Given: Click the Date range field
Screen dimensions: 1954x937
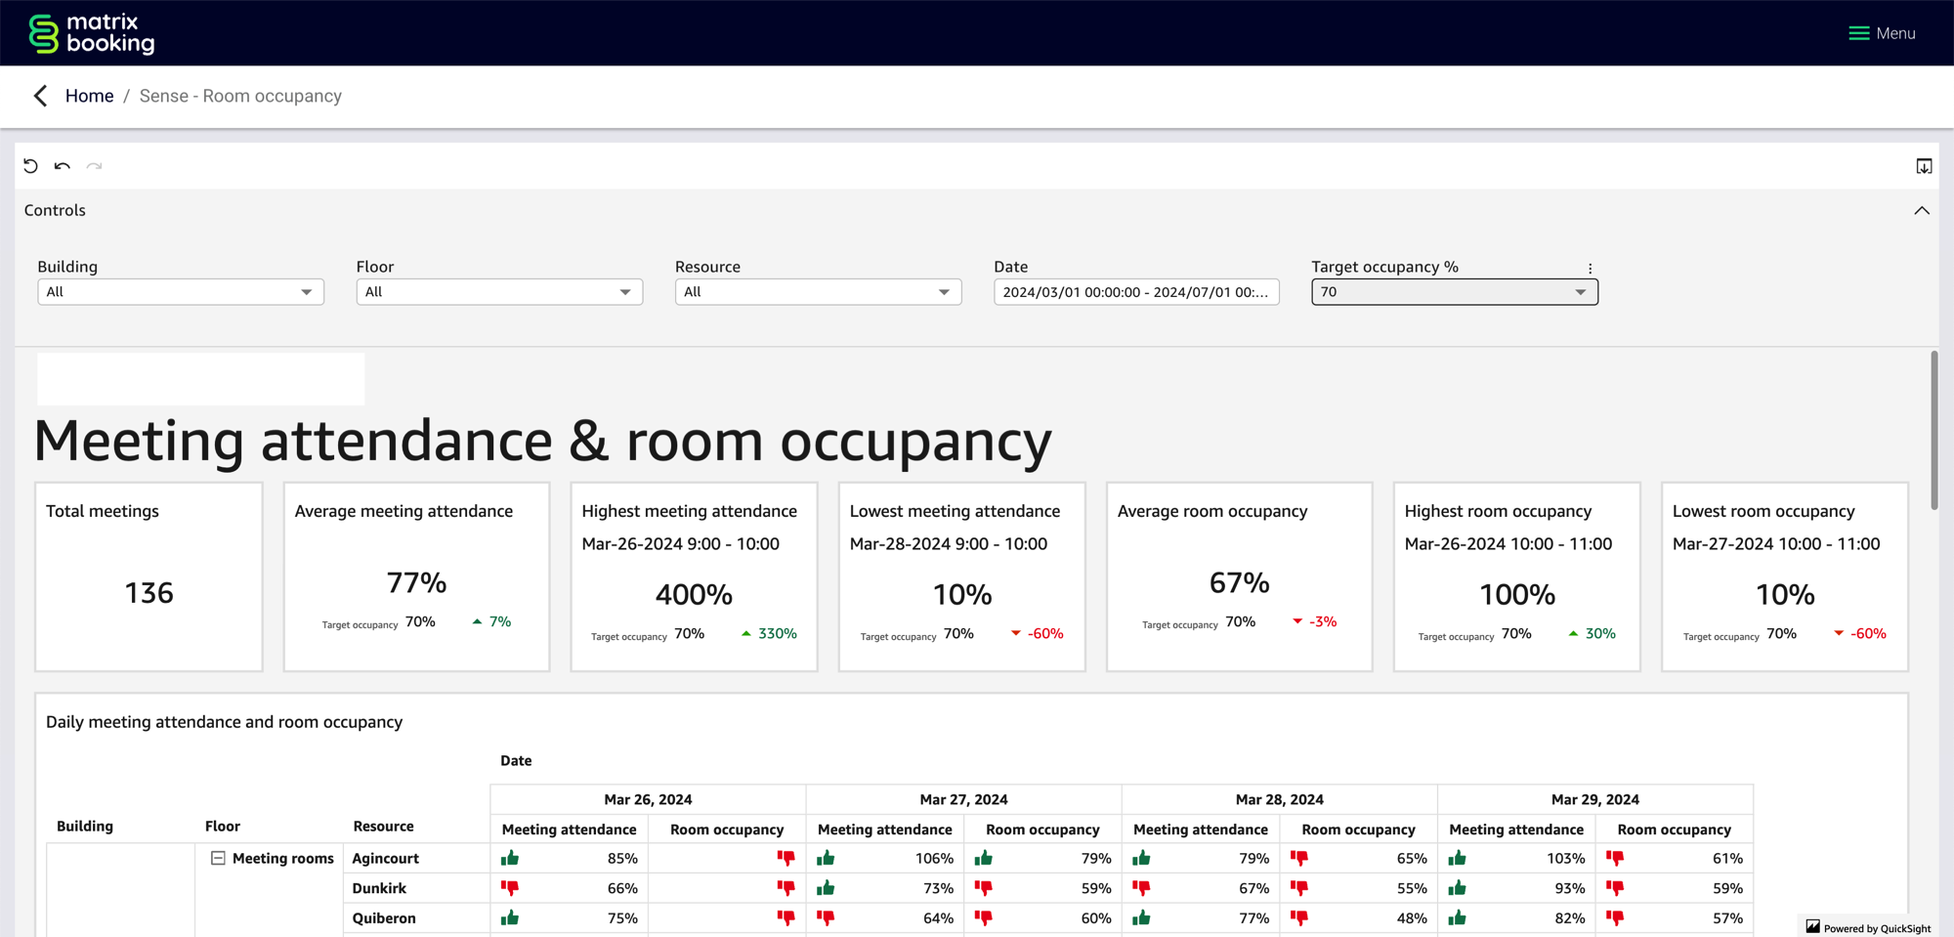Looking at the screenshot, I should tap(1135, 292).
